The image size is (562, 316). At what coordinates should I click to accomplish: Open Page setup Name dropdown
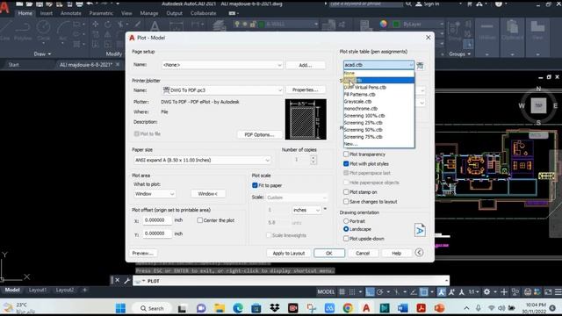222,65
